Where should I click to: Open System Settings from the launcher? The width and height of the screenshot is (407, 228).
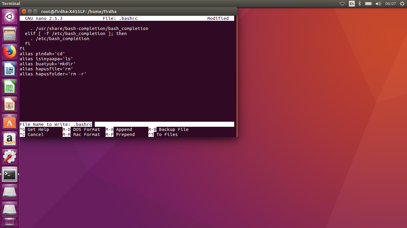[x=9, y=156]
